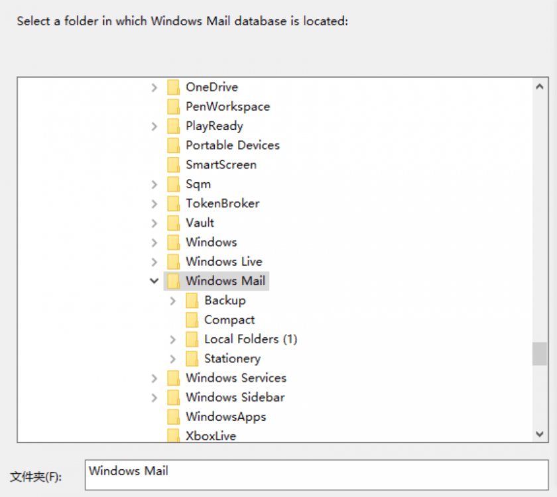Click the Windows folder icon

tap(173, 242)
